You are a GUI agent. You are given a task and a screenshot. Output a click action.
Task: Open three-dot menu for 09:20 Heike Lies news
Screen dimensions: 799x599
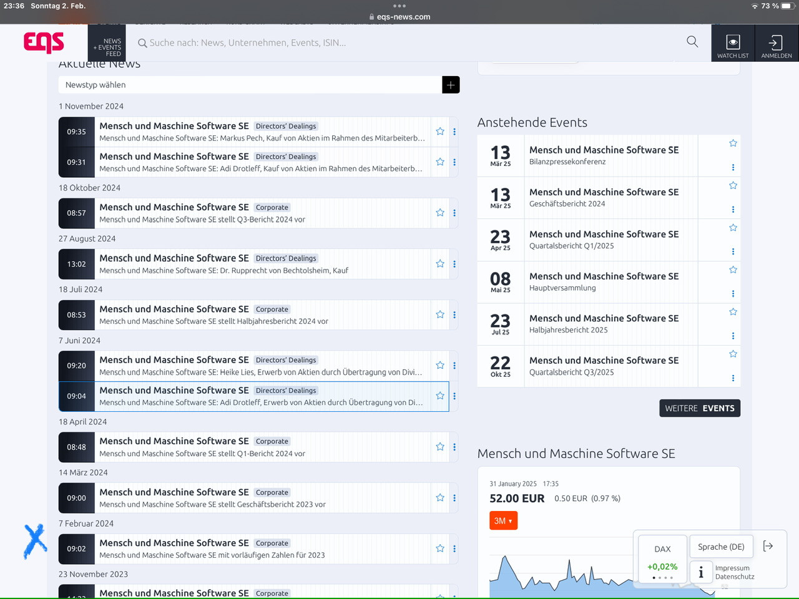coord(454,366)
